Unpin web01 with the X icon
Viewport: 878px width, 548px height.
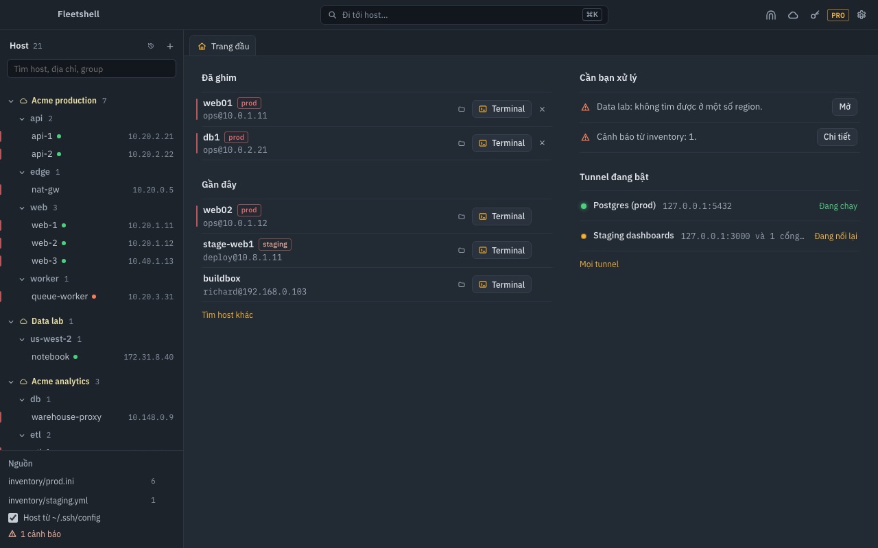[542, 109]
